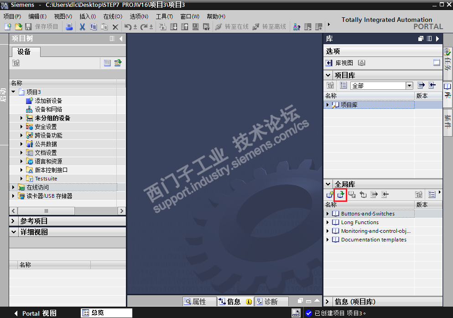Click the new project icon in toolbar
This screenshot has height=318, width=453.
click(x=8, y=27)
